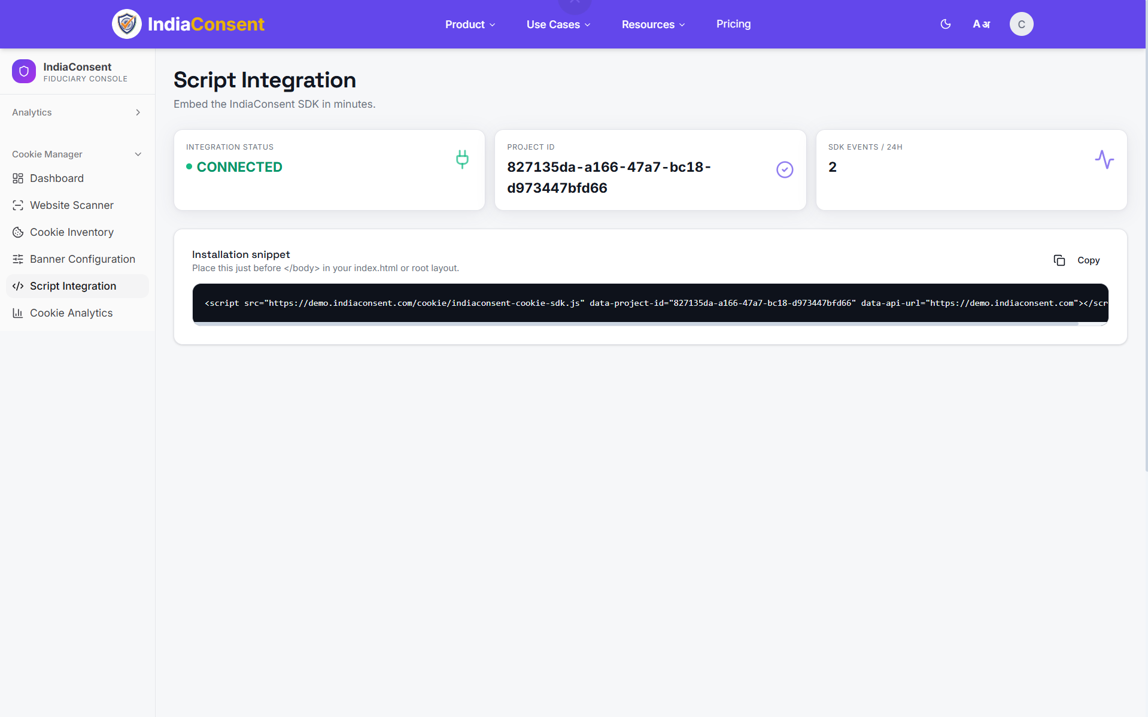Open Dashboard in the sidebar

coord(77,178)
